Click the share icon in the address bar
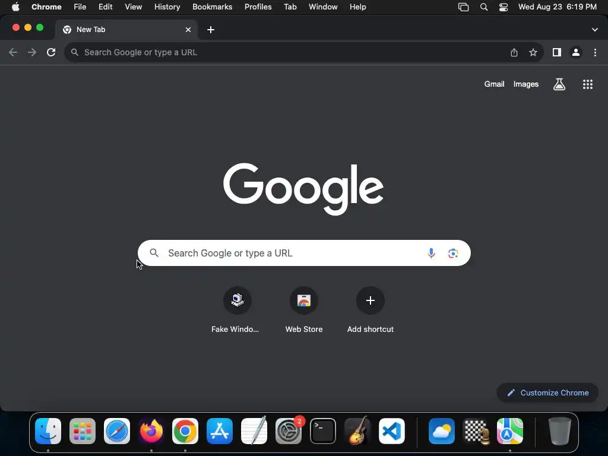Image resolution: width=608 pixels, height=456 pixels. [514, 52]
